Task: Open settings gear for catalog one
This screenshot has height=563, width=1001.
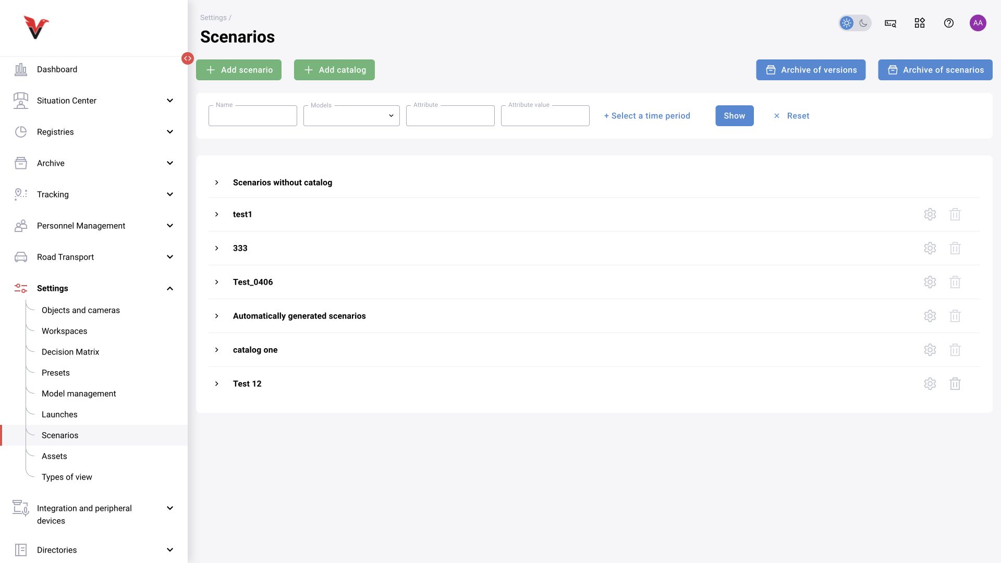Action: point(930,350)
